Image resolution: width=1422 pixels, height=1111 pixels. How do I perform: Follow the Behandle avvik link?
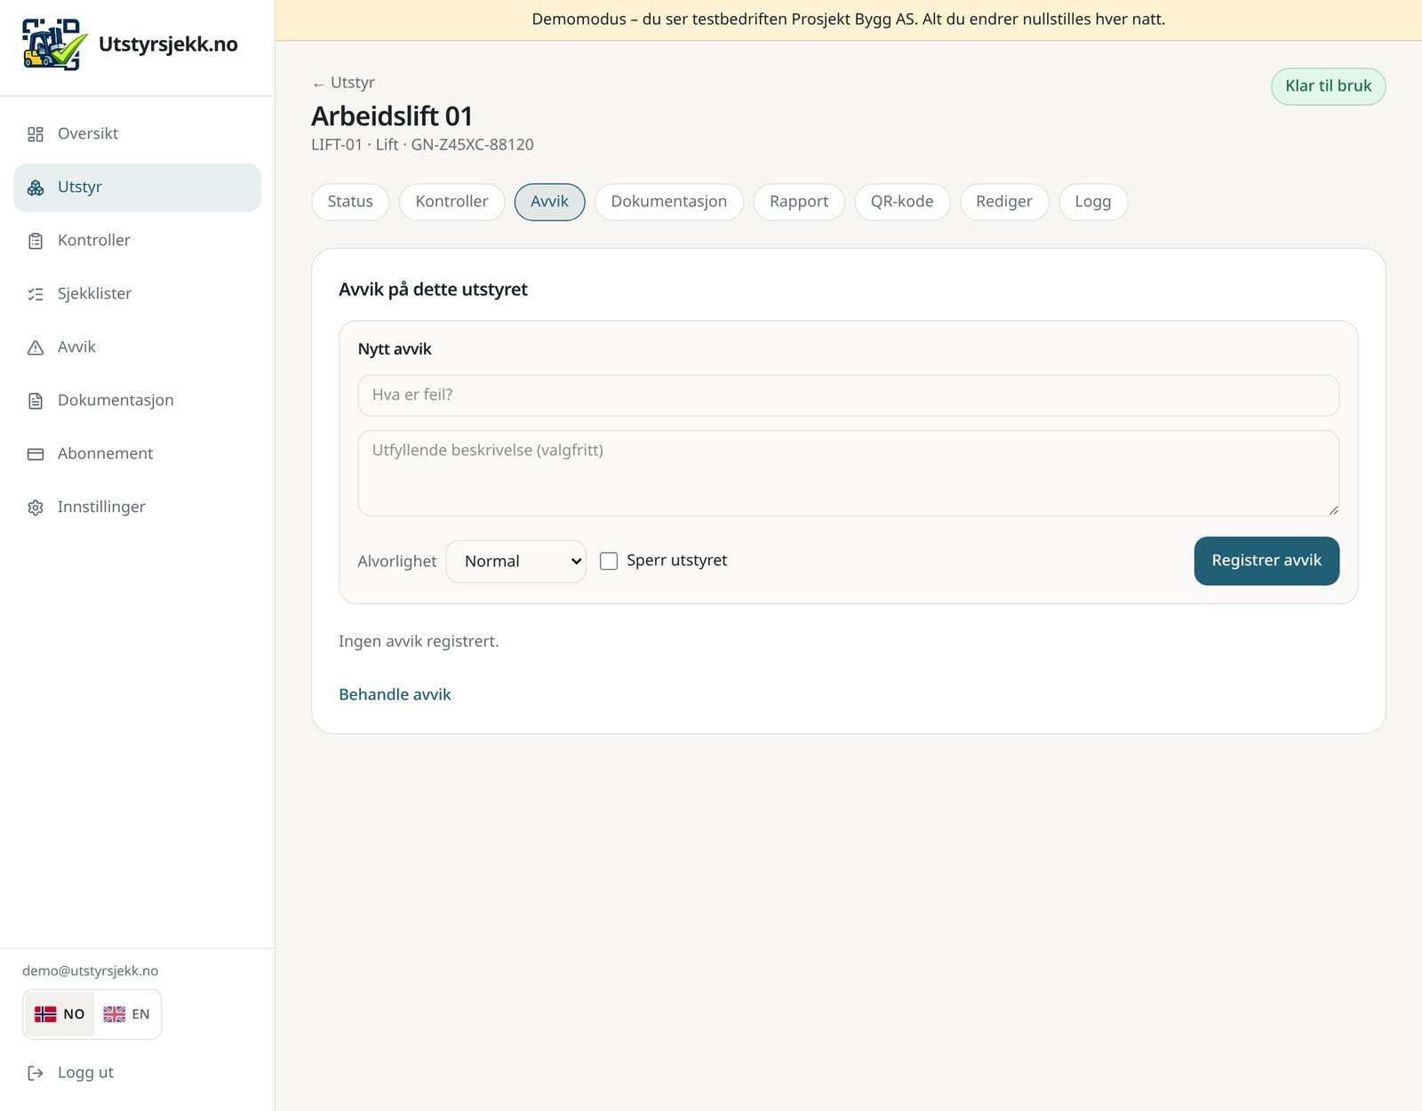coord(395,694)
